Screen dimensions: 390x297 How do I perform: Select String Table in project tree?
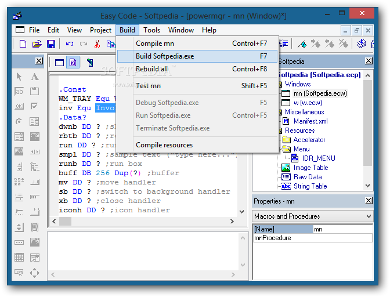(x=310, y=186)
